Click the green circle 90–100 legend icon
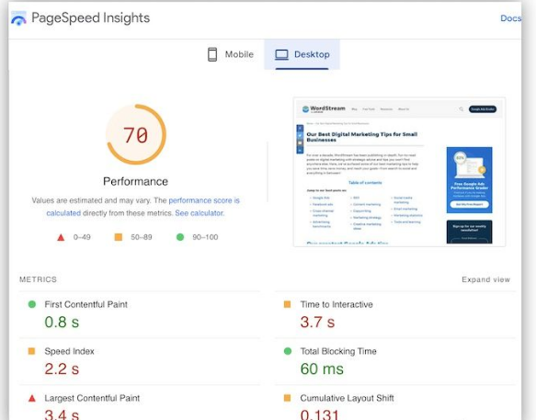 point(180,237)
